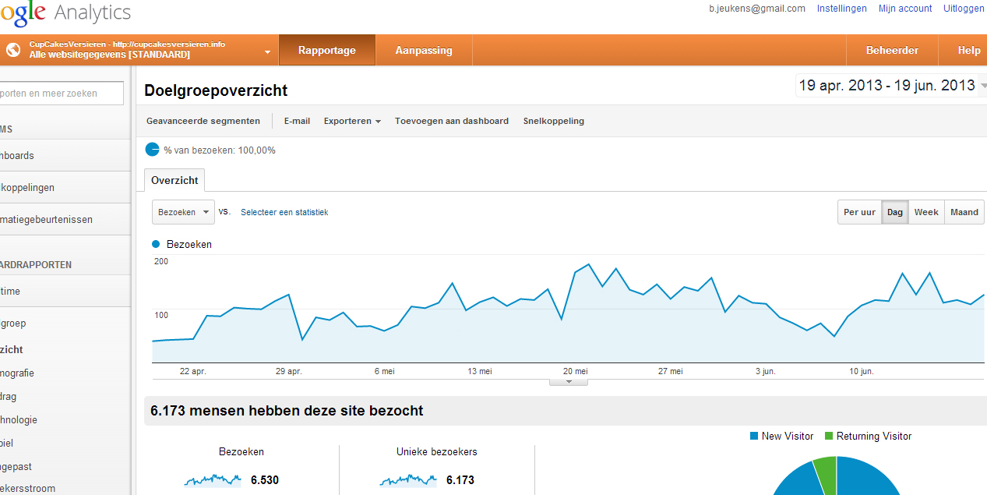Click 'Selecteer een statistiek' link
This screenshot has height=495, width=987.
pos(284,212)
